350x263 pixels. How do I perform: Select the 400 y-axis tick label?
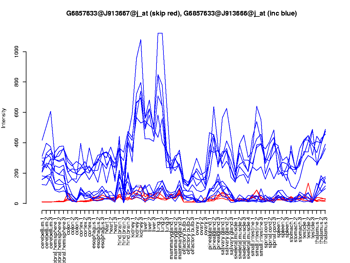(x=16, y=143)
